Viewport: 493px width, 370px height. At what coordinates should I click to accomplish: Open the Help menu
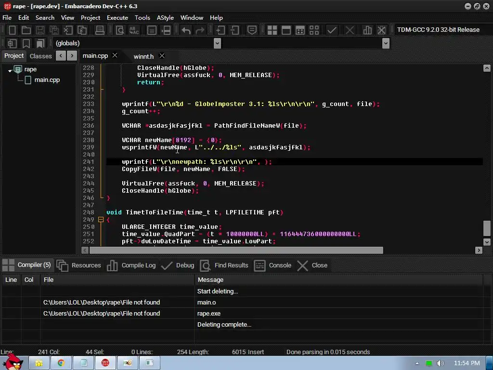(x=216, y=18)
